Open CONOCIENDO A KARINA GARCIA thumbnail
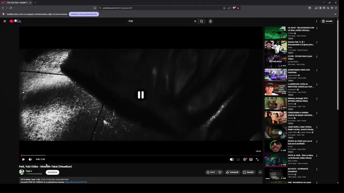Screen dimensions: 344x193 276,118
